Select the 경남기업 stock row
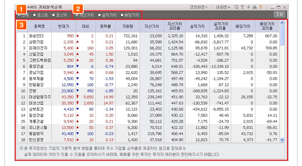Screen dimensions: 302x166 tap(148, 72)
